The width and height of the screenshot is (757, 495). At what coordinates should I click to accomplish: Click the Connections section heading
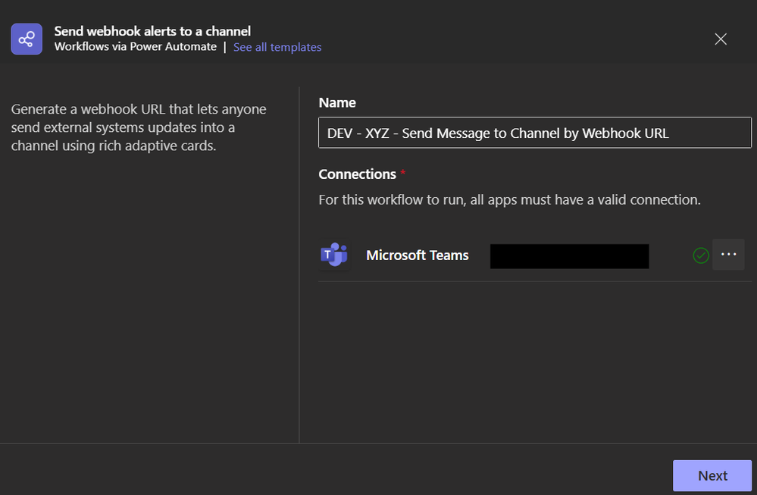(x=357, y=174)
